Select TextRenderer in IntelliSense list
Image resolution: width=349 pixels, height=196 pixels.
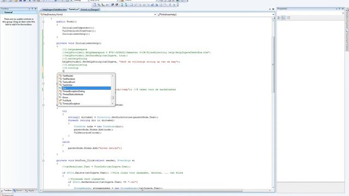pyautogui.click(x=85, y=79)
